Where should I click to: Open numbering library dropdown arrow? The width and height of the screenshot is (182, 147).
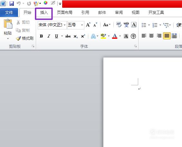click(x=160, y=25)
